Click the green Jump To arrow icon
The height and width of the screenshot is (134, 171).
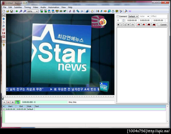pyautogui.click(x=17, y=11)
